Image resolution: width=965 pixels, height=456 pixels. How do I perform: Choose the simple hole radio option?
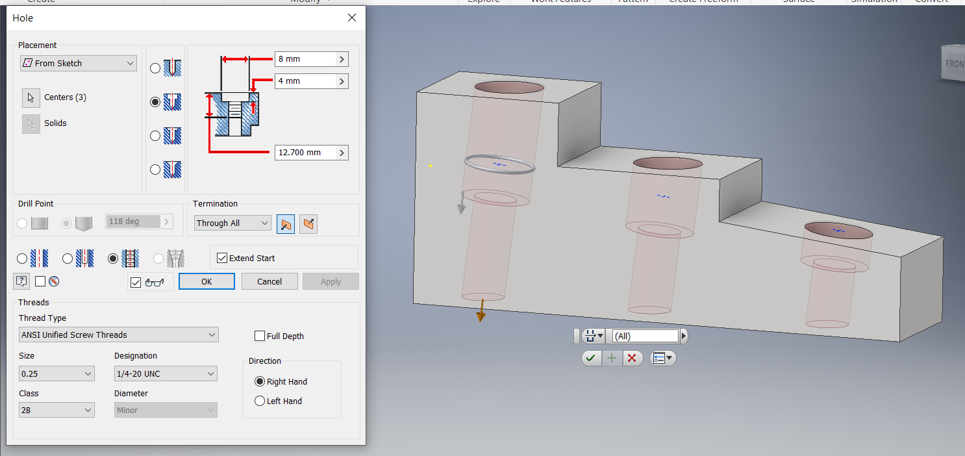(x=23, y=259)
